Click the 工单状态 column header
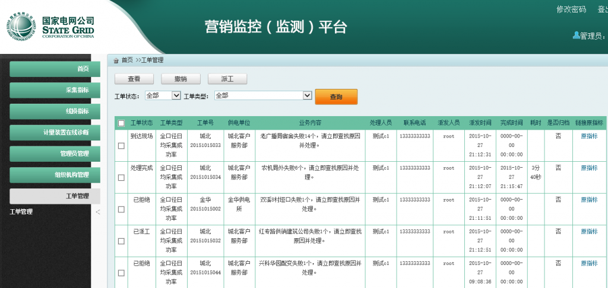608x288 pixels. (141, 123)
